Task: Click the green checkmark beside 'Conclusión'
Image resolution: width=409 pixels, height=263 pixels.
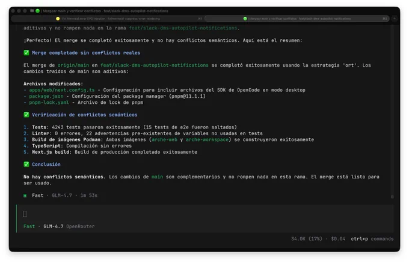Action: [26, 164]
